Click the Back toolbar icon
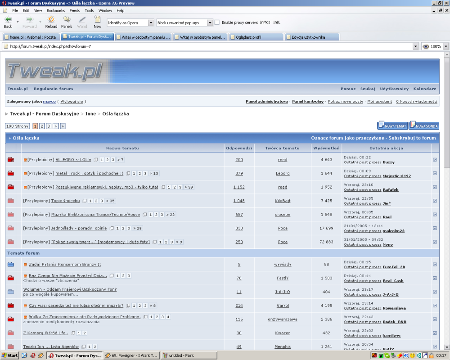 (8, 19)
